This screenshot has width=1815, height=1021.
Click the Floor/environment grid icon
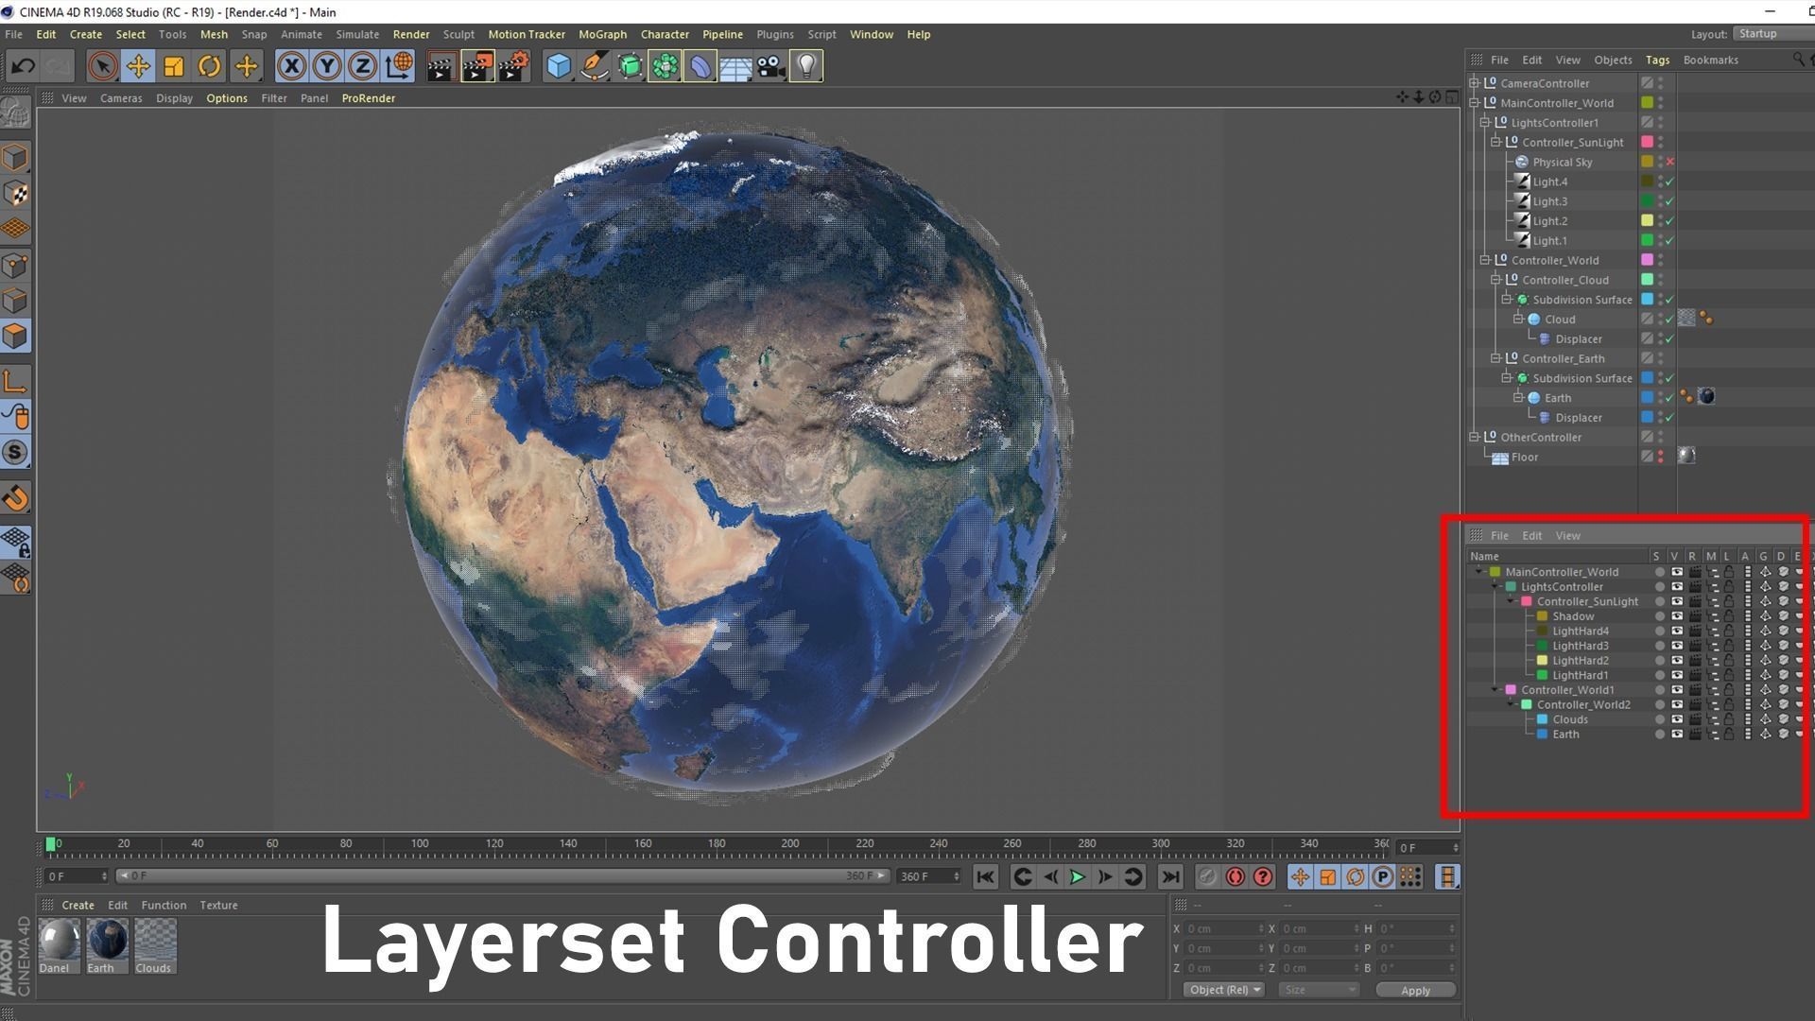735,66
